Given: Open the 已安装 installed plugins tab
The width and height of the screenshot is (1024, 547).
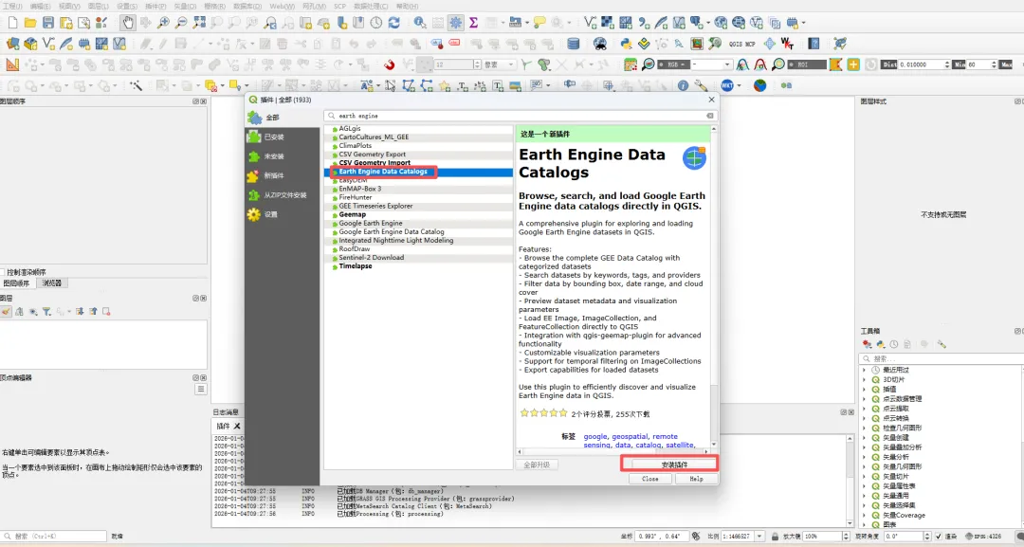Looking at the screenshot, I should point(274,137).
